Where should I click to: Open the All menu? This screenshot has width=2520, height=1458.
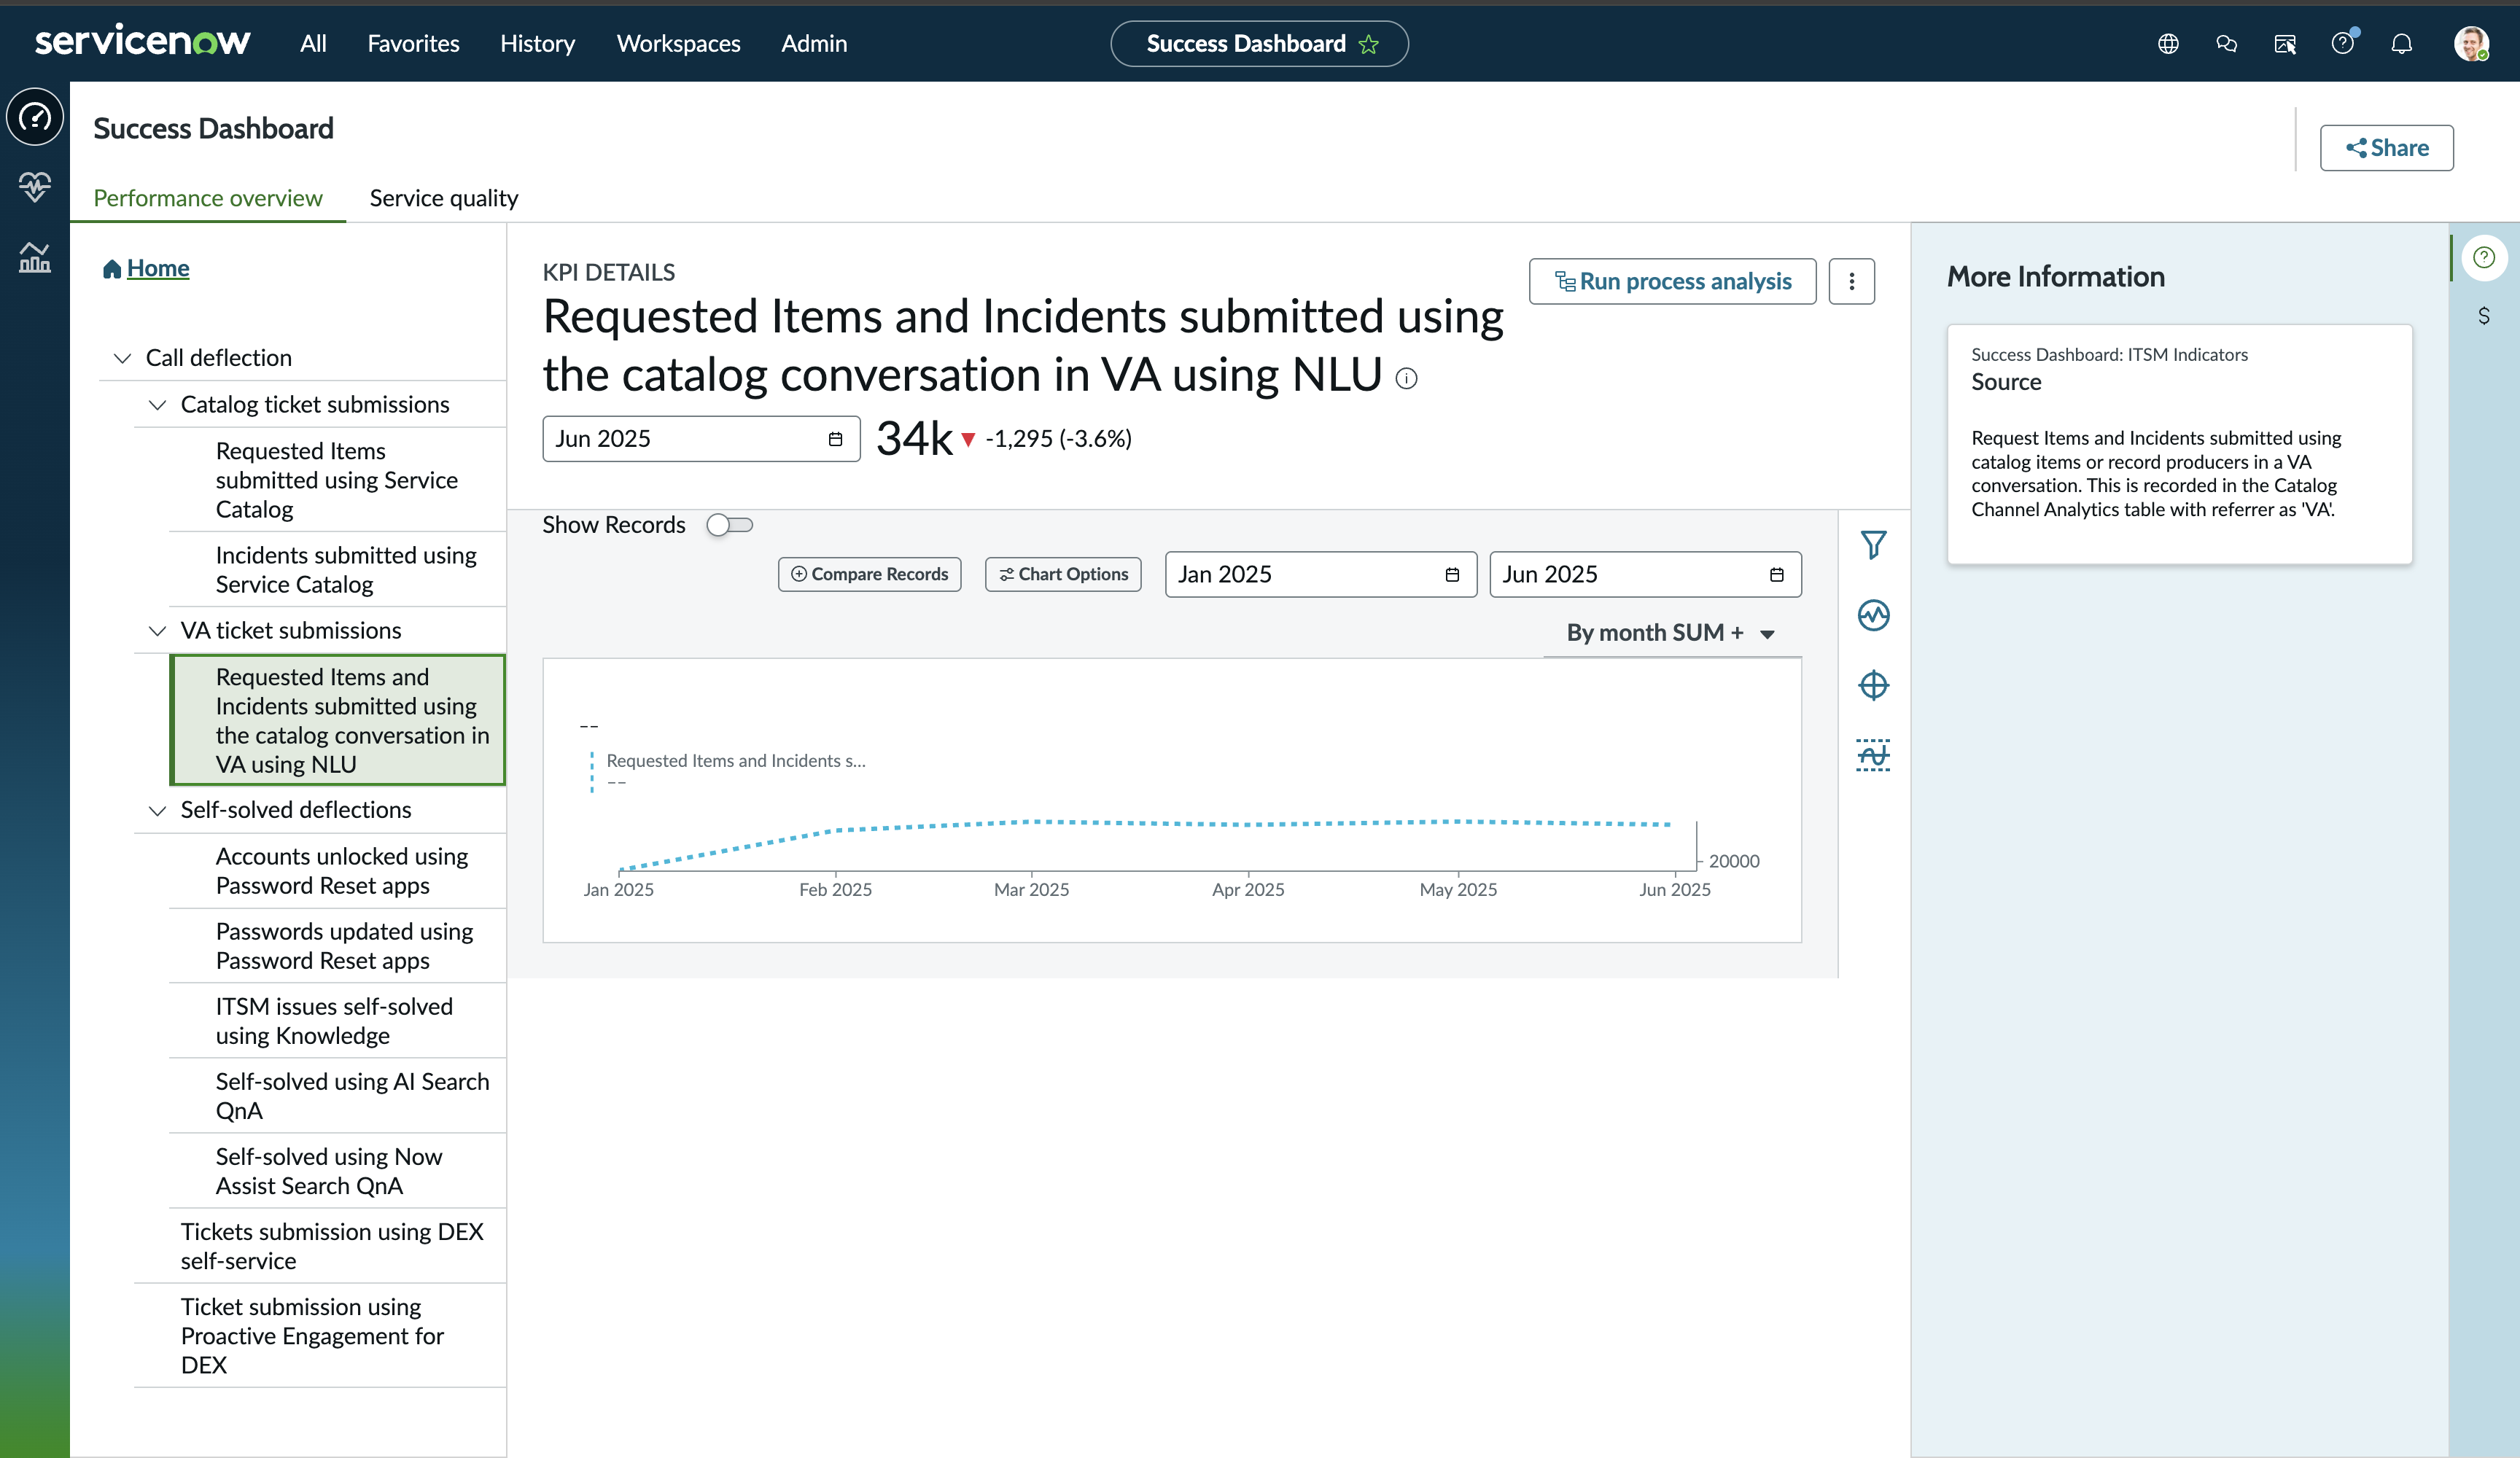click(313, 44)
